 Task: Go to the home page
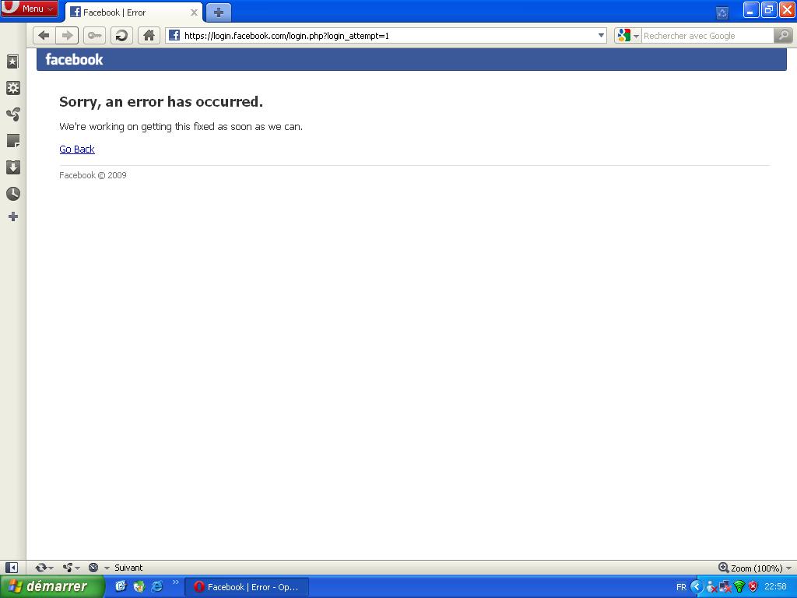pos(149,36)
